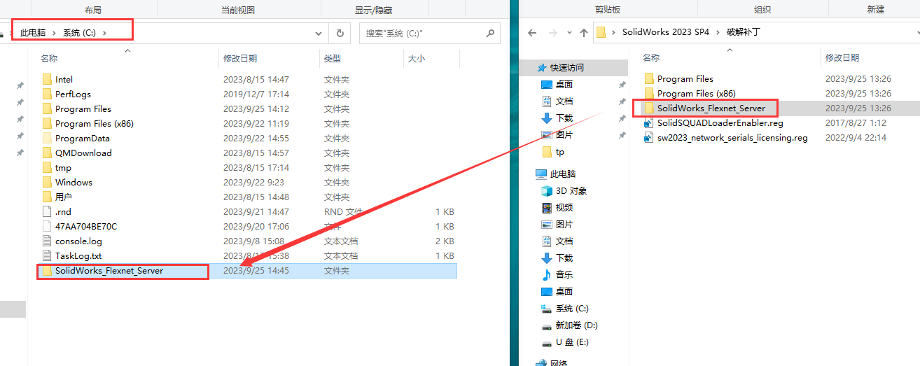Screen dimensions: 920x366
Task: Select the TaskLog.txt file icon
Action: 47,255
